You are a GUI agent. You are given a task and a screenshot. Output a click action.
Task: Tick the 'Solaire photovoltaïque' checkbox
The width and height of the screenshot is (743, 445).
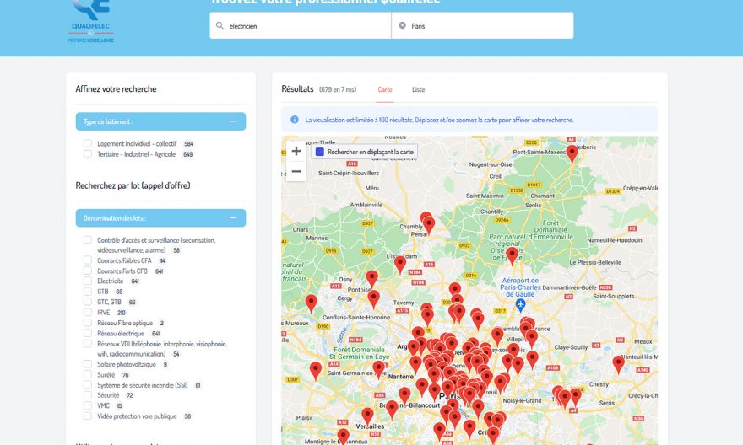click(x=88, y=364)
